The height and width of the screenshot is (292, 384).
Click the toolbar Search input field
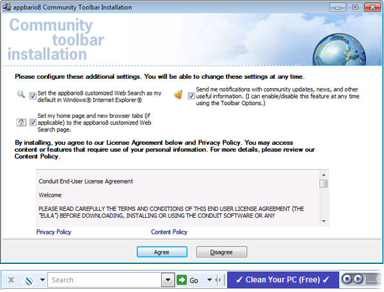pos(104,280)
